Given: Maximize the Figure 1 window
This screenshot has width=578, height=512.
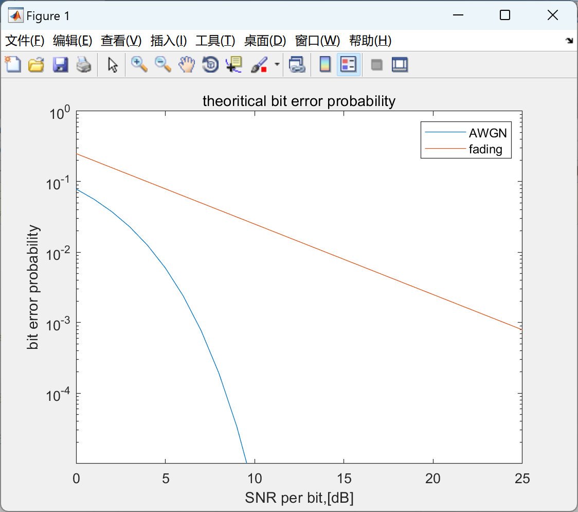Looking at the screenshot, I should (x=505, y=15).
